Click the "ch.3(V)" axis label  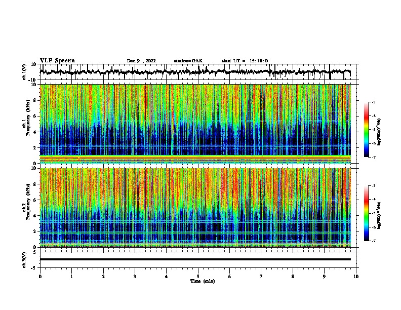tap(24, 260)
